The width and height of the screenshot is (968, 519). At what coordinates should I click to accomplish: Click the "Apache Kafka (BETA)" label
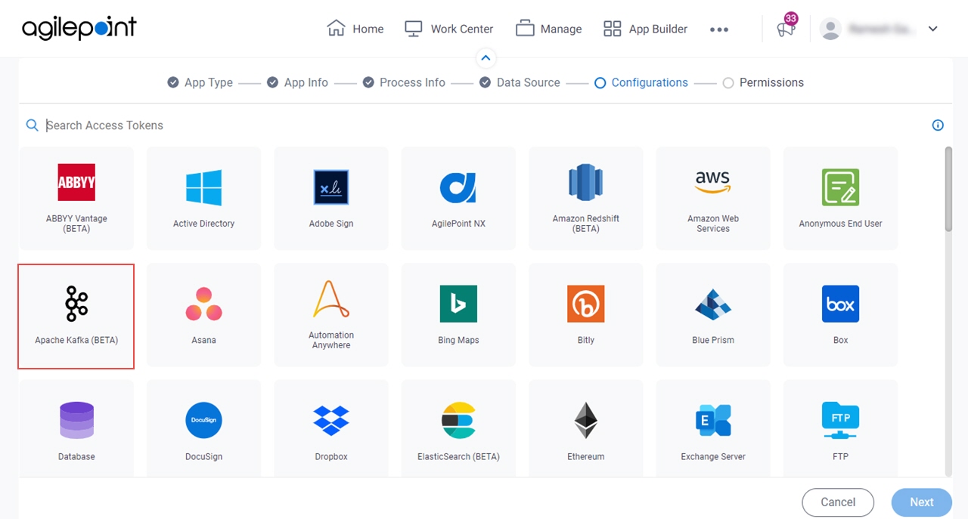tap(76, 340)
